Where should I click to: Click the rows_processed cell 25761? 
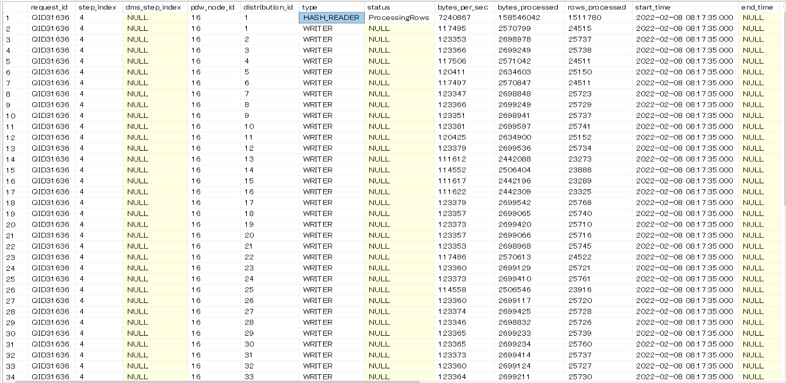598,278
